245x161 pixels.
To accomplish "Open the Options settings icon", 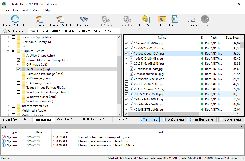I will 192,19.
